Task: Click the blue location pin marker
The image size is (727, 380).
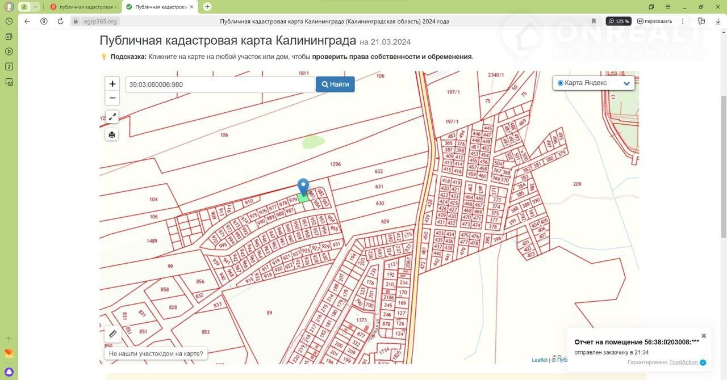Action: [303, 187]
